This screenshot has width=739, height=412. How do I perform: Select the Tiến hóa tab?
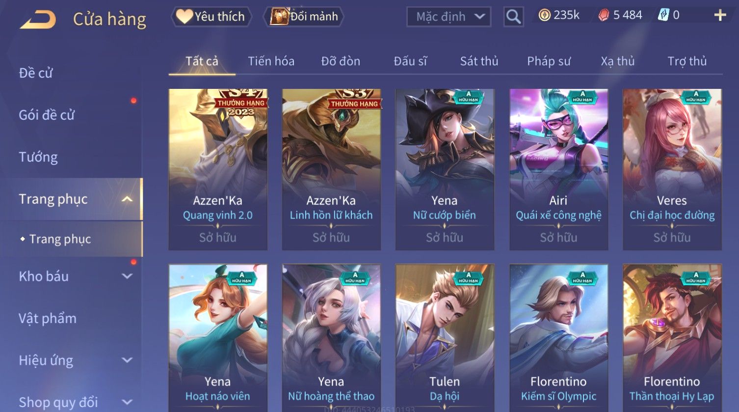271,61
